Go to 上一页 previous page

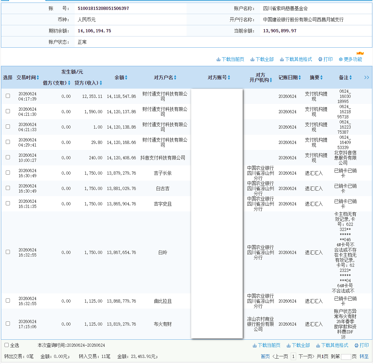pyautogui.click(x=280, y=356)
